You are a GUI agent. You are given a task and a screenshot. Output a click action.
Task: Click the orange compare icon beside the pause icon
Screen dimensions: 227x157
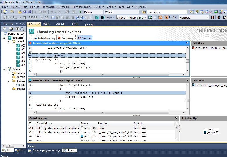219,17
